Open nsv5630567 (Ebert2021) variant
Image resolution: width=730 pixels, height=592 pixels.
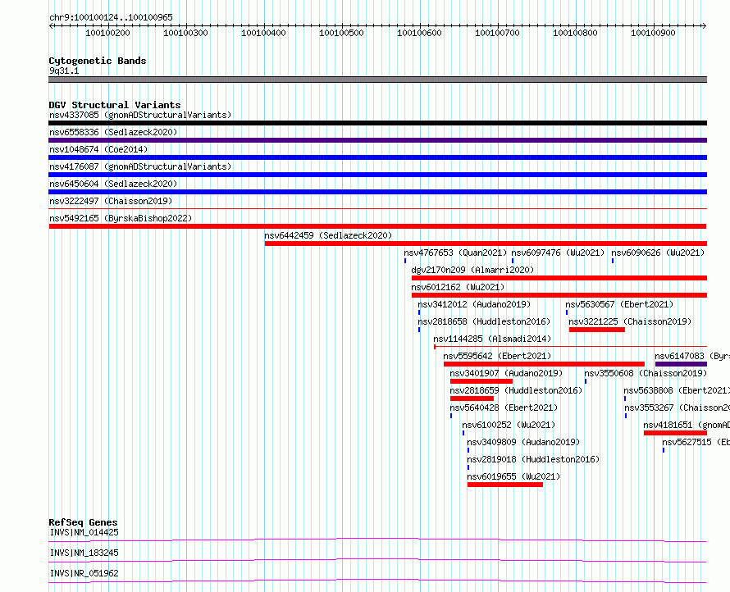click(x=619, y=304)
